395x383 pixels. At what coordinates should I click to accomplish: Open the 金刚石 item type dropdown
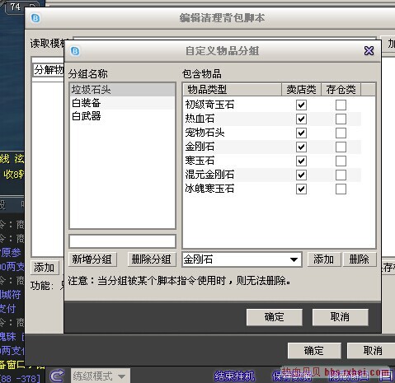(294, 259)
